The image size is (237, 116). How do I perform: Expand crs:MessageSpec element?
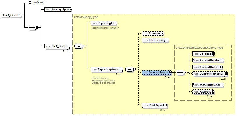tap(71, 9)
